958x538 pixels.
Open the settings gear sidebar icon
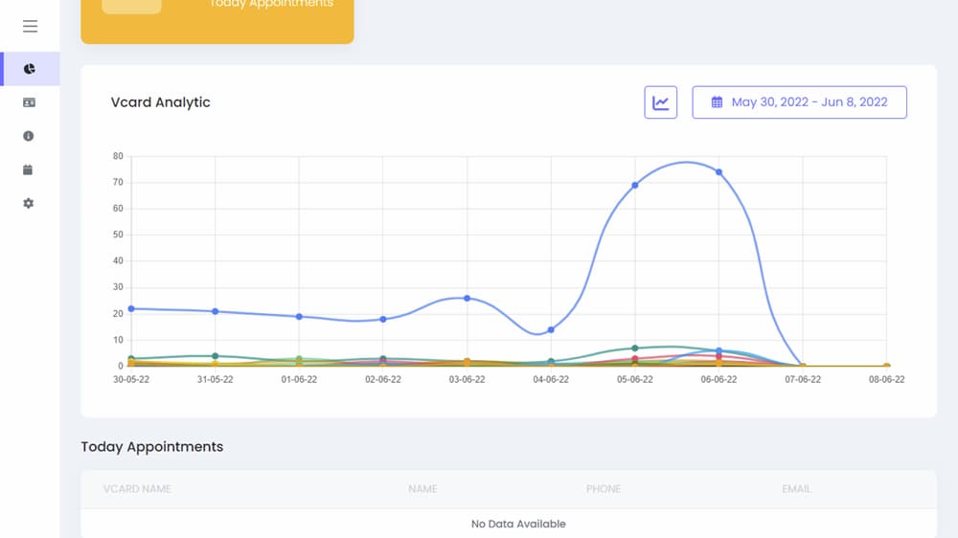pos(28,203)
